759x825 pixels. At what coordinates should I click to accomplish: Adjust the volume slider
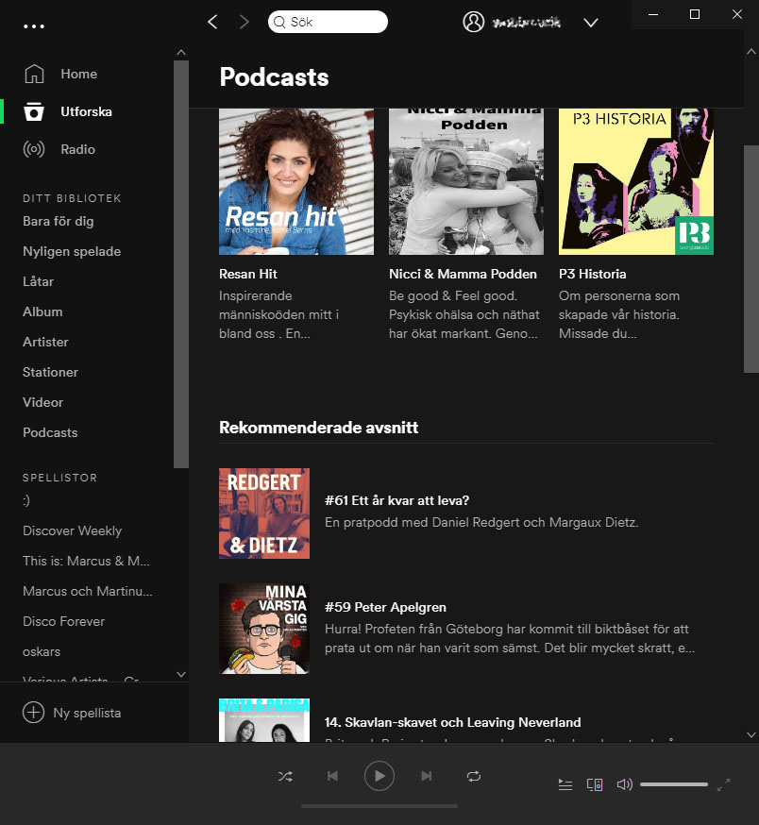coord(674,783)
